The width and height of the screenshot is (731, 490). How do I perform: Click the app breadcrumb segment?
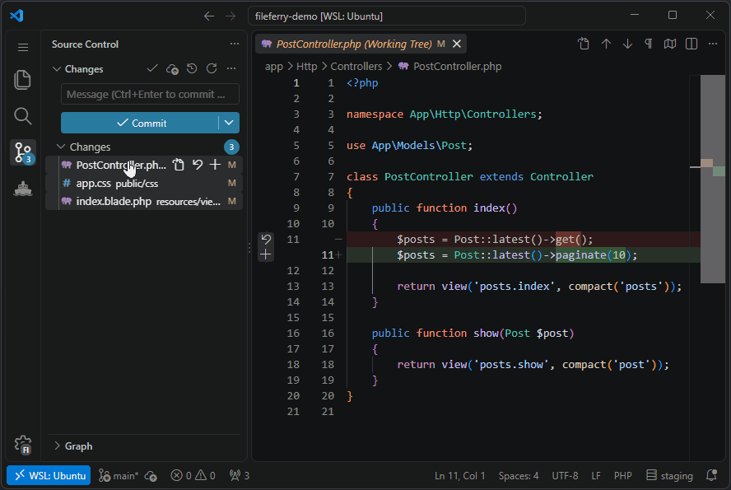point(273,67)
